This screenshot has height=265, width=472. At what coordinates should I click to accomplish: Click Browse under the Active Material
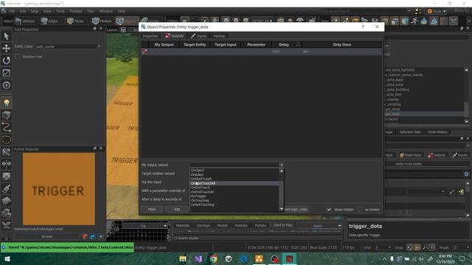46,237
